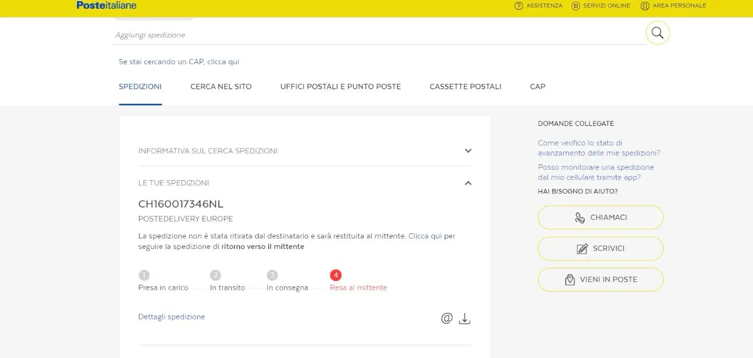Click Chiamaci button
This screenshot has width=753, height=358.
click(601, 217)
